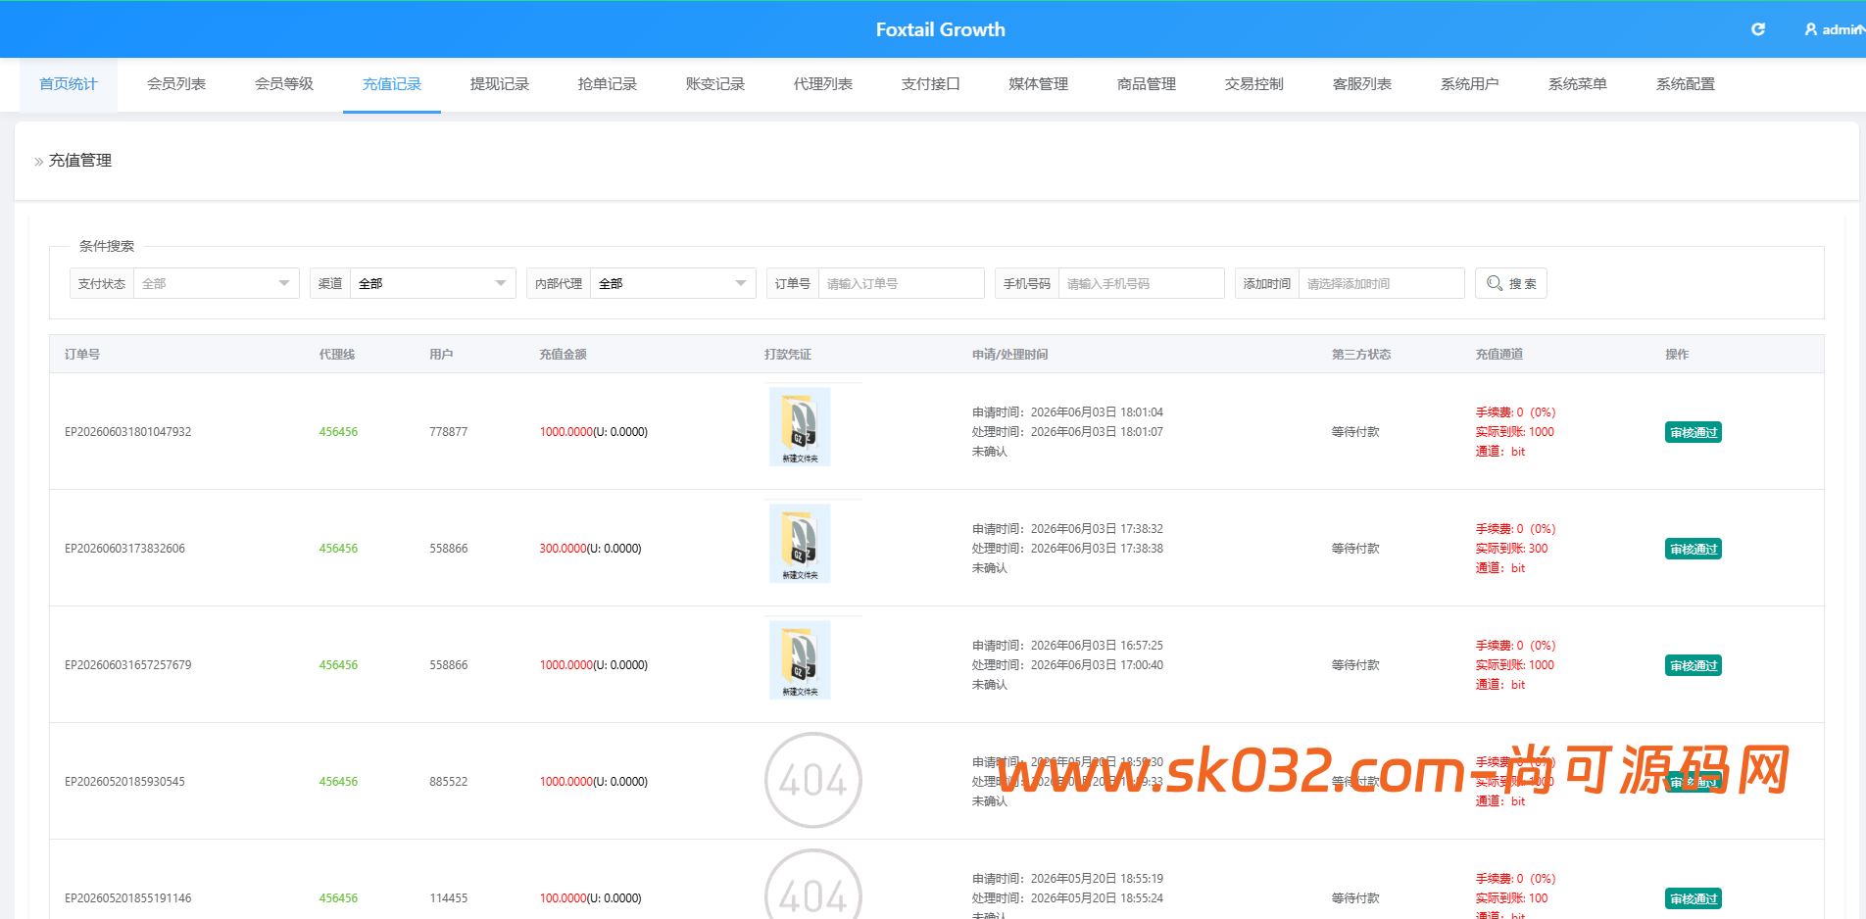
Task: Select order number EP202606031801047932
Action: pyautogui.click(x=128, y=432)
